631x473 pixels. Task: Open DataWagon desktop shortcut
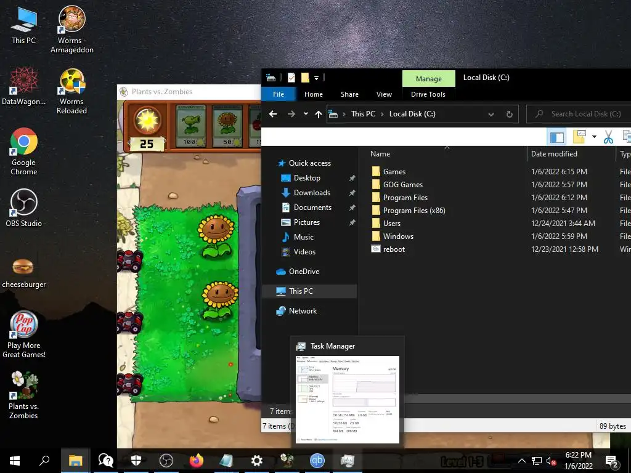tap(23, 86)
